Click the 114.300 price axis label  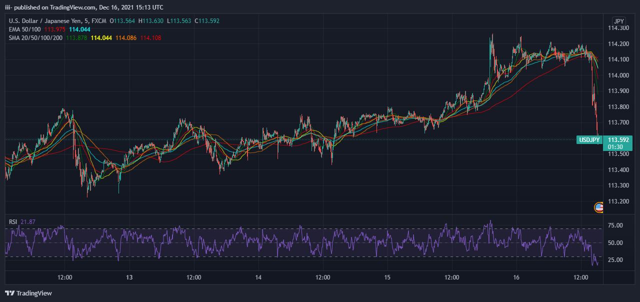[618, 28]
